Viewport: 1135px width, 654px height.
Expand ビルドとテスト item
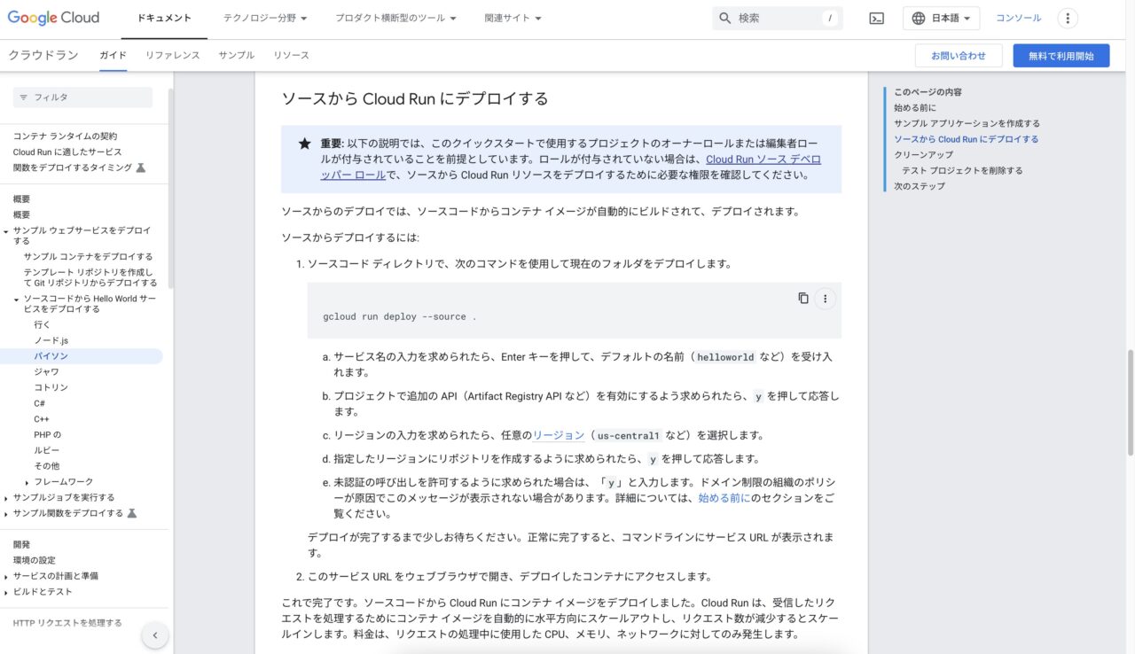[x=6, y=592]
